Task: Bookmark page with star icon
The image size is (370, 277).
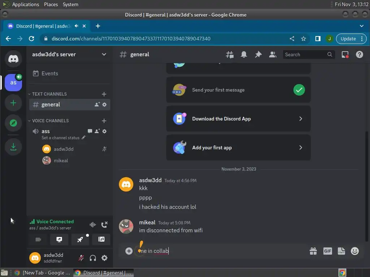Action: tap(304, 39)
